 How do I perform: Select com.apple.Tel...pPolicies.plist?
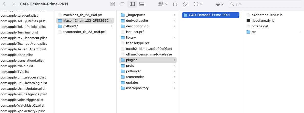pyautogui.click(x=23, y=27)
